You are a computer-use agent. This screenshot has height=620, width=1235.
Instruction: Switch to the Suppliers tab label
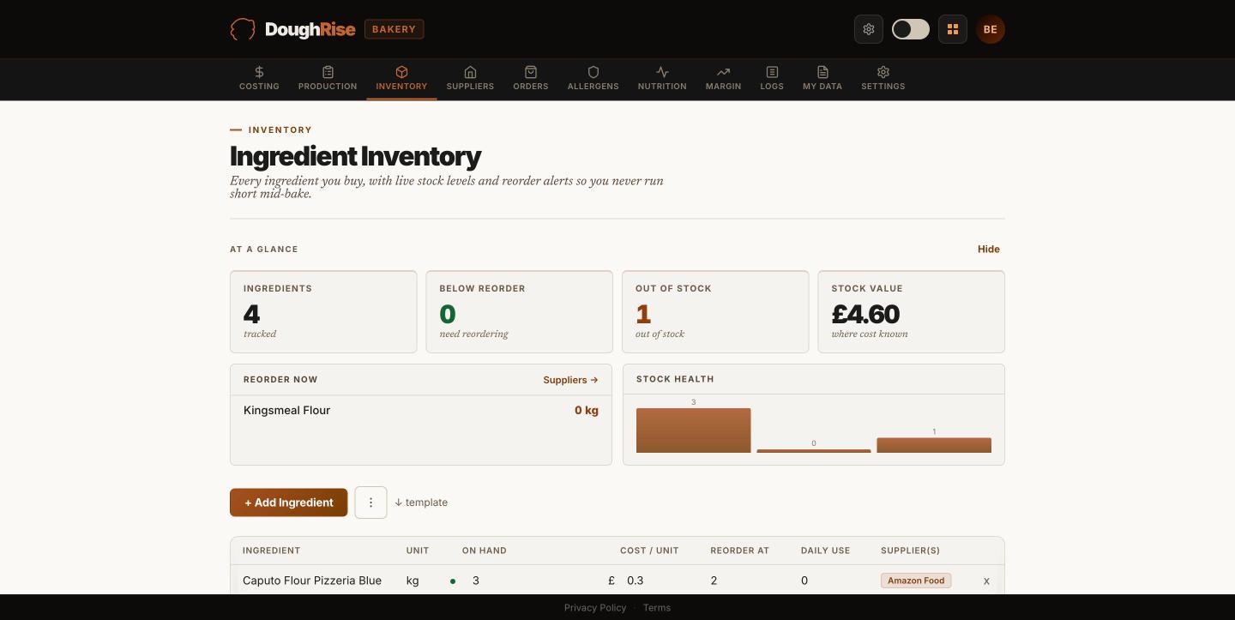[470, 87]
